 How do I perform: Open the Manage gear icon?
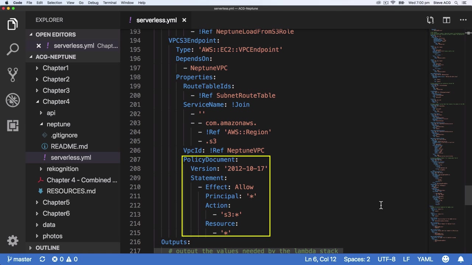pyautogui.click(x=13, y=241)
